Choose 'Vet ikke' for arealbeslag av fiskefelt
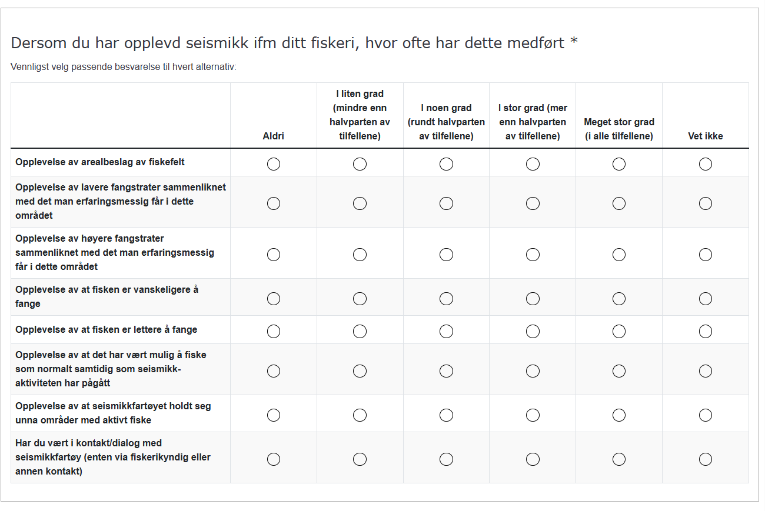Image resolution: width=765 pixels, height=511 pixels. pos(706,164)
